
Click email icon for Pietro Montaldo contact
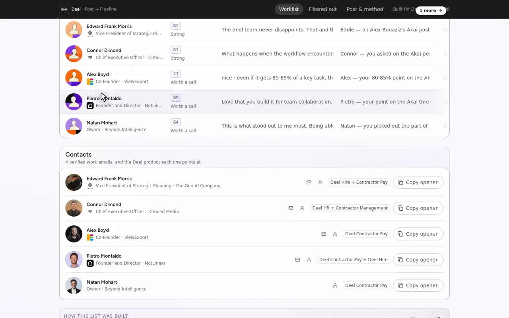(297, 260)
